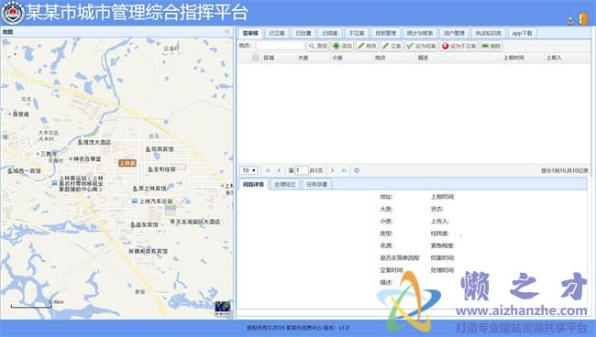Click the 上林汽车总站 bus station icon
Screen dimensions: 596x337
pyautogui.click(x=134, y=201)
